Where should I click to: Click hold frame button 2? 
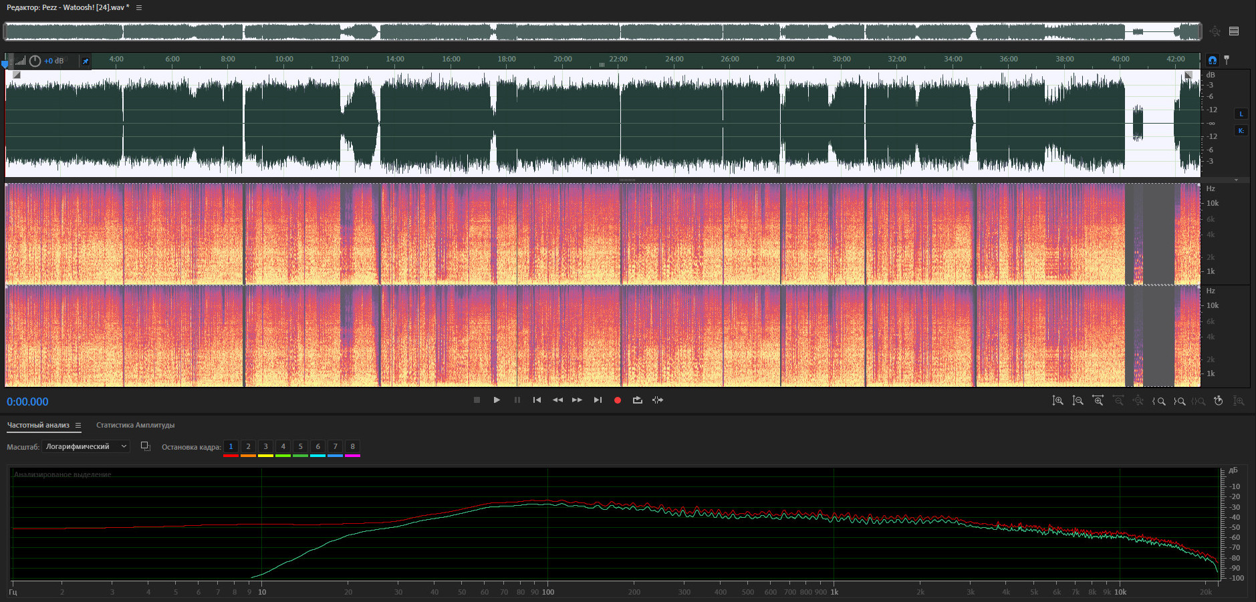coord(248,447)
